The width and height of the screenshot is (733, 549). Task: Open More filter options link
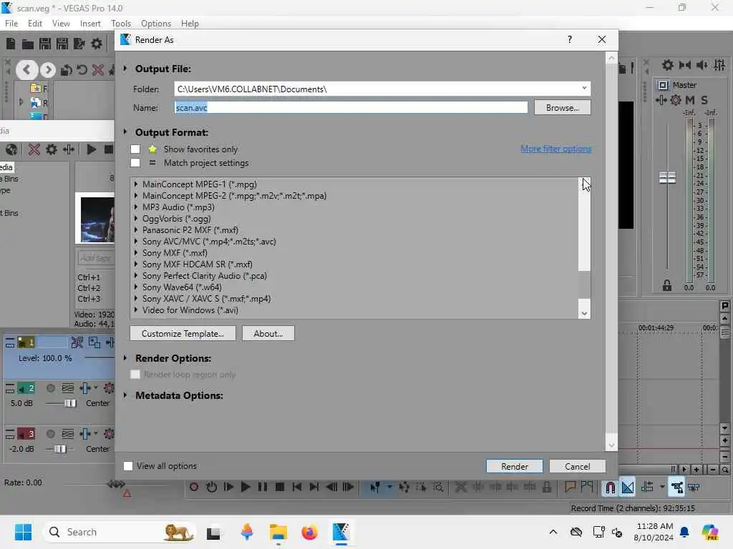[x=555, y=149]
